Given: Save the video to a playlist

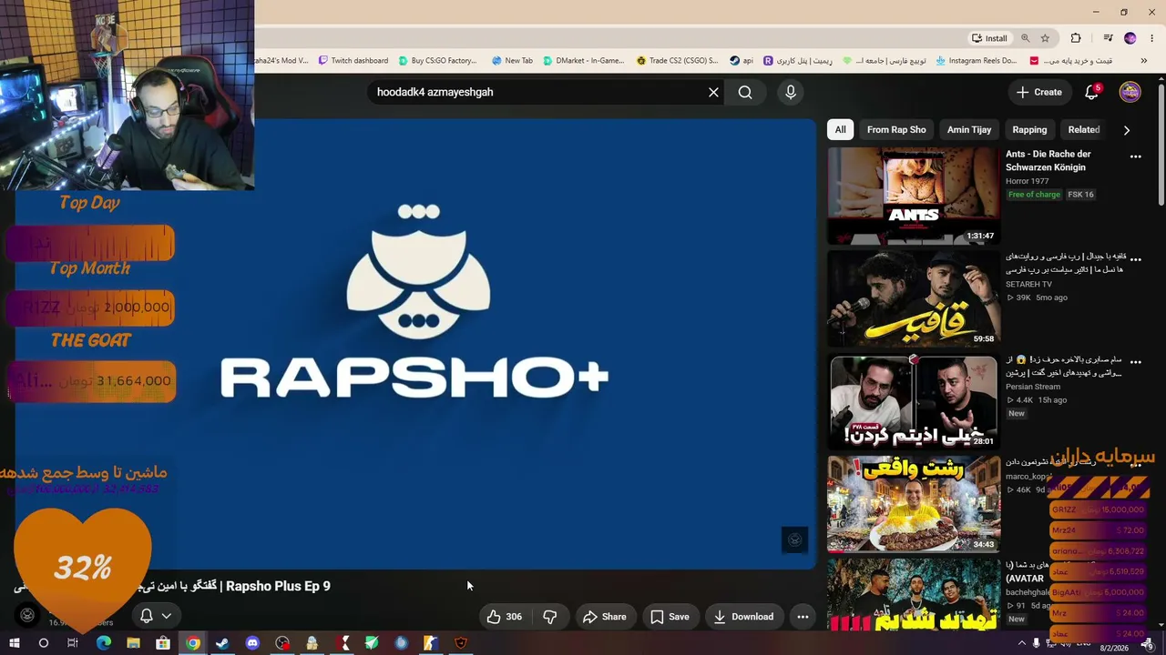Looking at the screenshot, I should coord(670,617).
